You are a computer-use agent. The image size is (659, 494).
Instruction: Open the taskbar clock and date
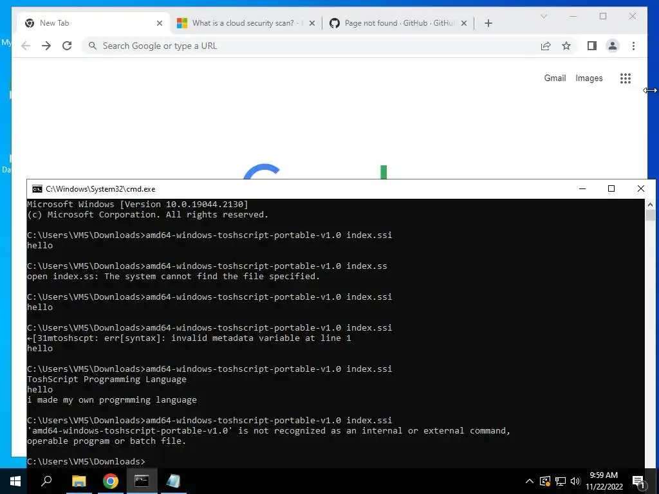click(x=604, y=481)
